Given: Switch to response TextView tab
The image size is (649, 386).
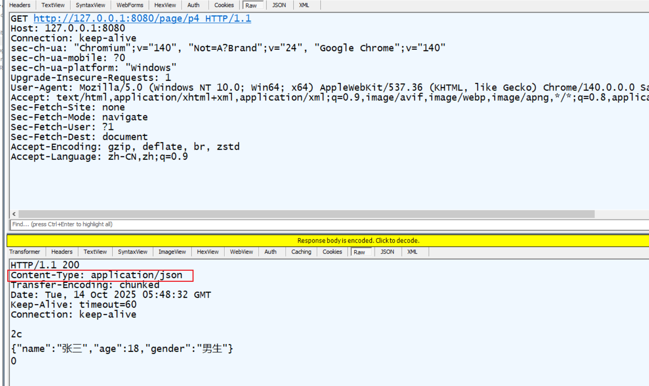Looking at the screenshot, I should [95, 252].
